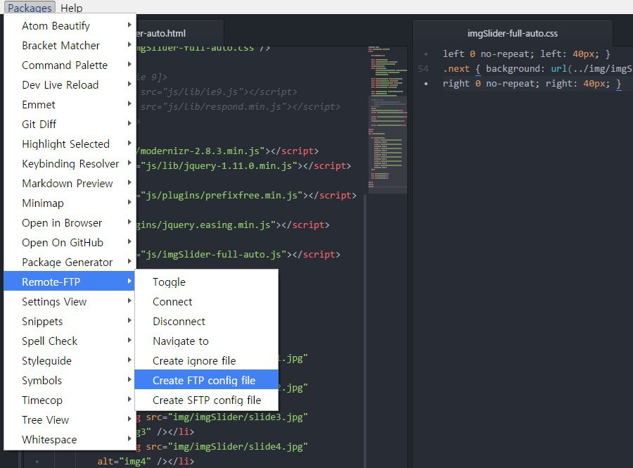Click the js/lib/ie9.js comment line

click(219, 92)
